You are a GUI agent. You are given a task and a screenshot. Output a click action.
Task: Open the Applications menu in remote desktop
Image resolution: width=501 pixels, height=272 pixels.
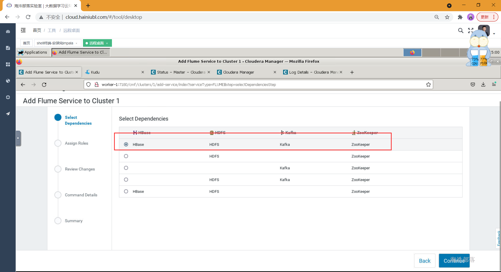[x=33, y=52]
